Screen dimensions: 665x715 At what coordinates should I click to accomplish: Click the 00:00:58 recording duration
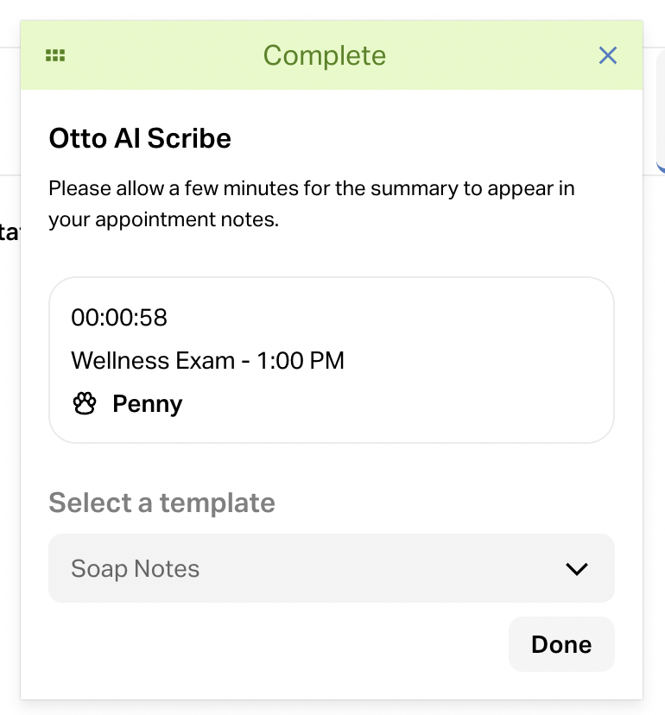point(119,318)
